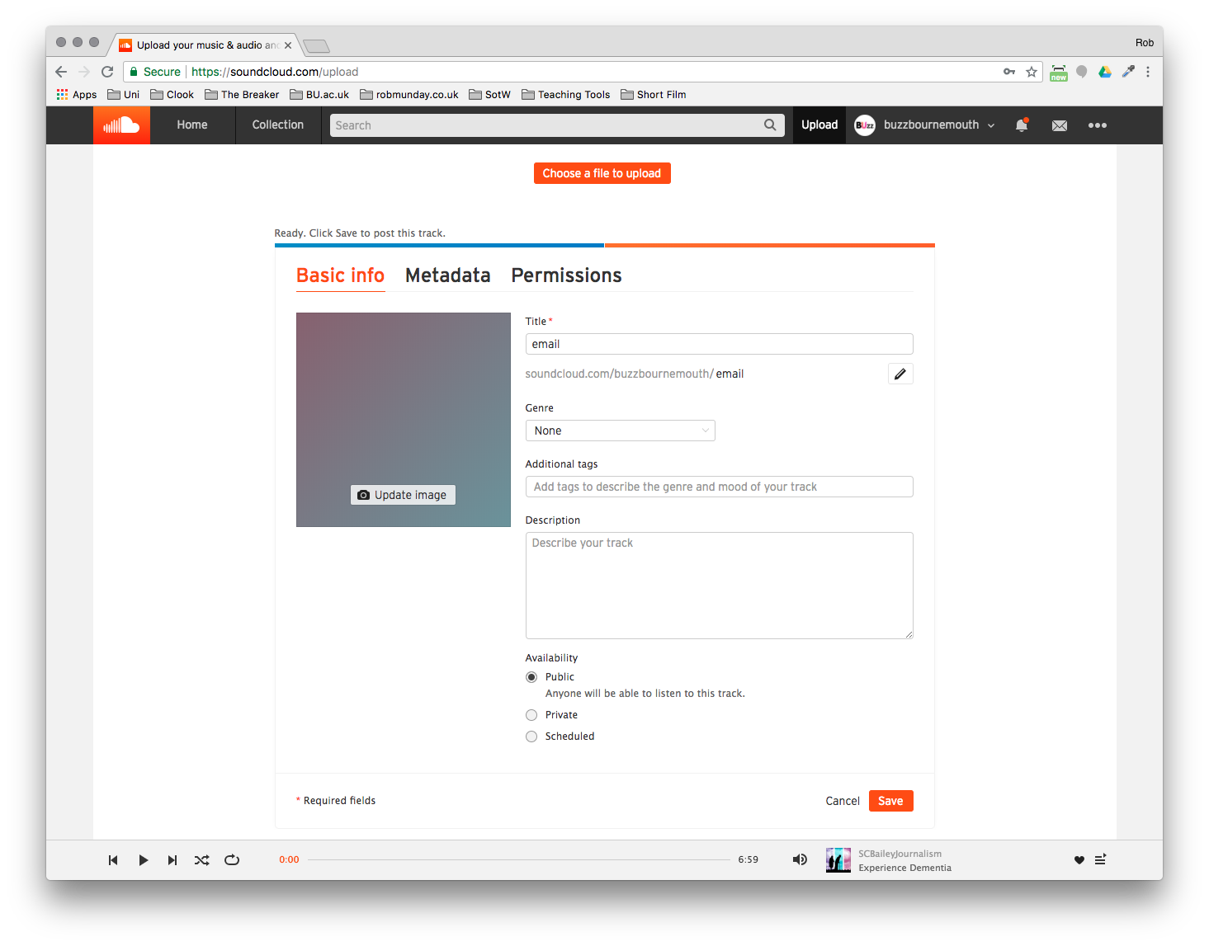Image resolution: width=1209 pixels, height=946 pixels.
Task: Click the eyedropper extension icon
Action: pos(1128,72)
